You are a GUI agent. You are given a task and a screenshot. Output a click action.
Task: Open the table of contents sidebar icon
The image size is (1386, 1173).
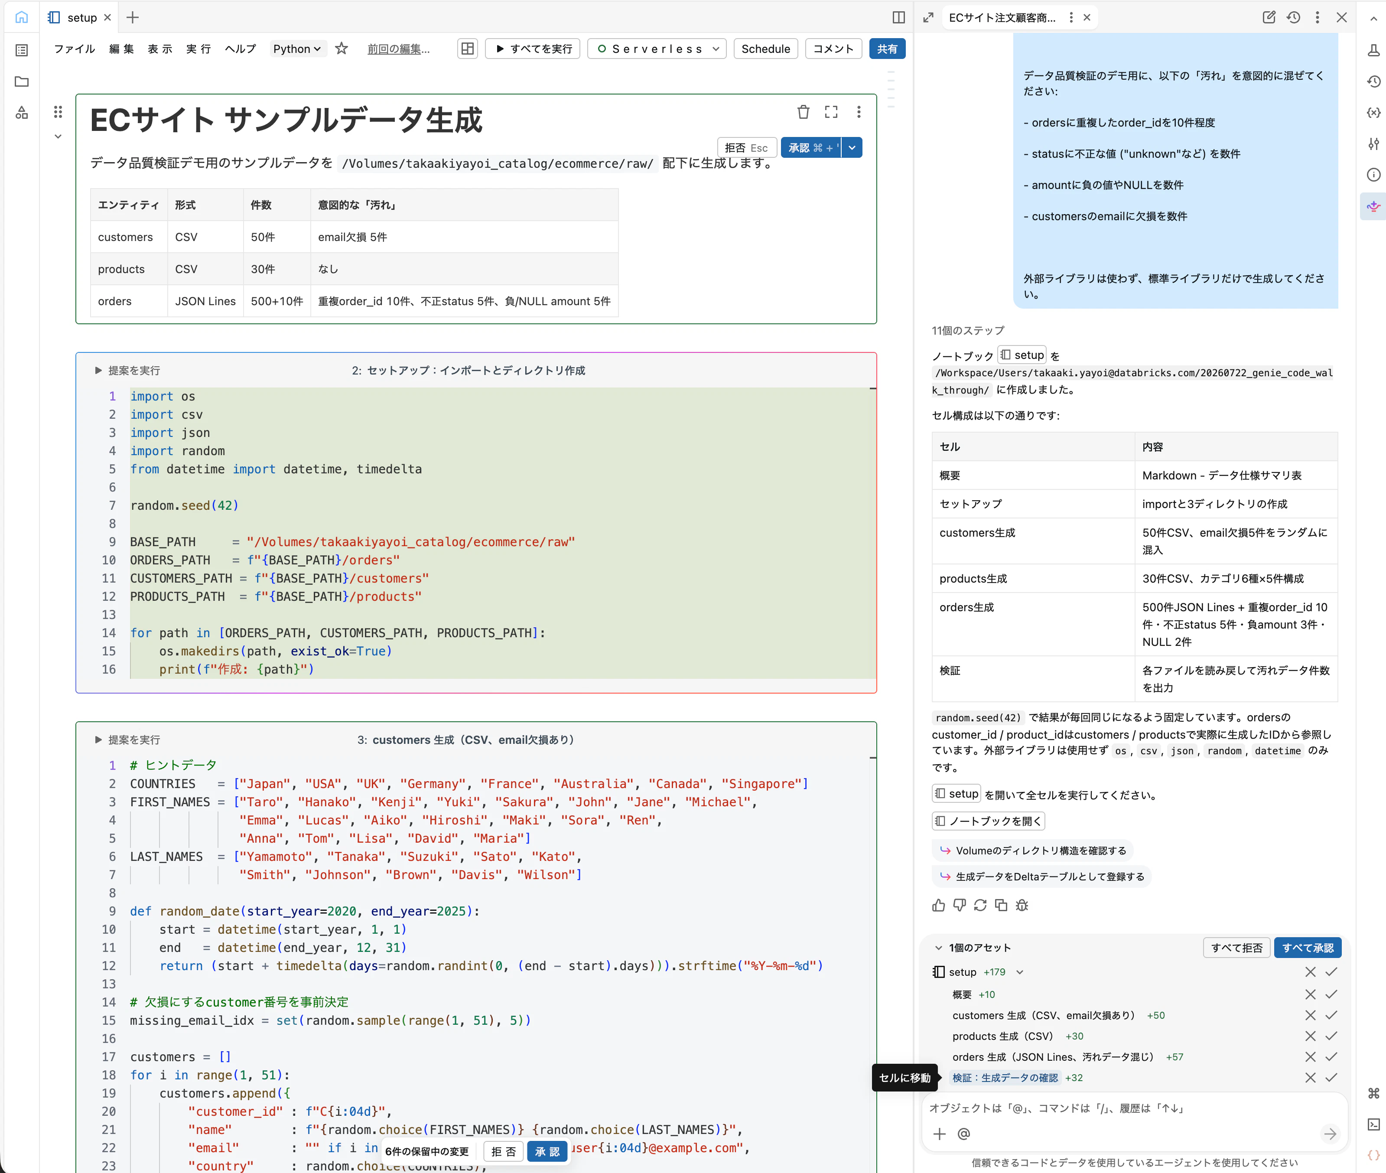click(22, 50)
